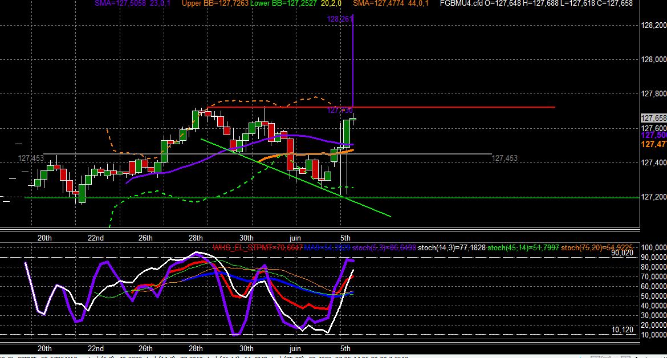Click 28th on the price chart date axis
The width and height of the screenshot is (667, 358).
click(196, 238)
